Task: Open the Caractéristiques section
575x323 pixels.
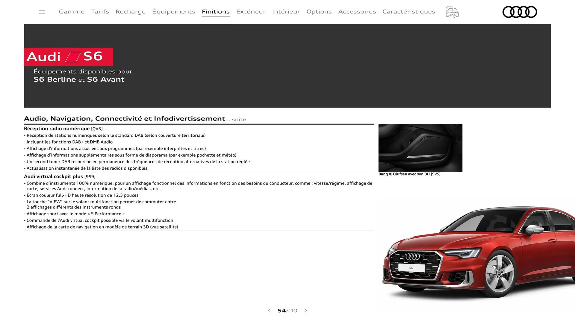Action: coord(408,12)
